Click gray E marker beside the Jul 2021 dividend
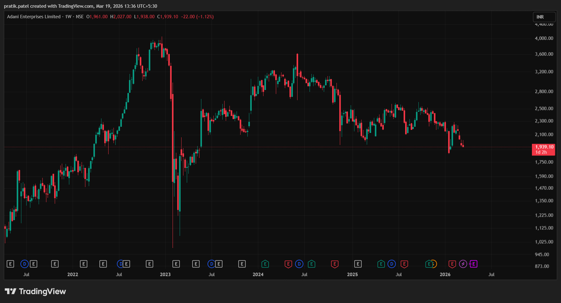 click(x=34, y=264)
